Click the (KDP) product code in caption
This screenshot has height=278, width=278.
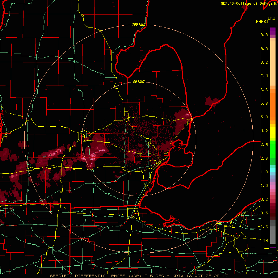pos(135,276)
